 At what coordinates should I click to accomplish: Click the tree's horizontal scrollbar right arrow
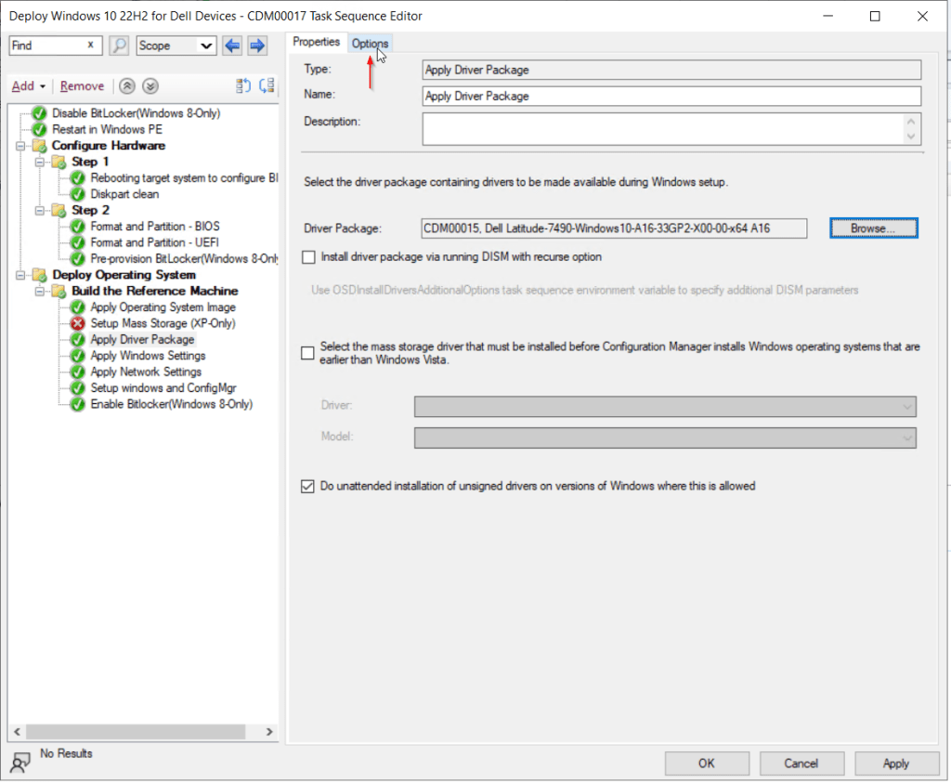[271, 732]
